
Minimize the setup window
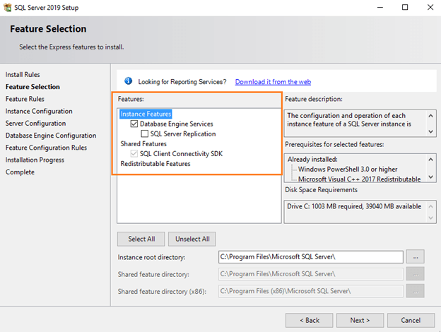(x=380, y=7)
